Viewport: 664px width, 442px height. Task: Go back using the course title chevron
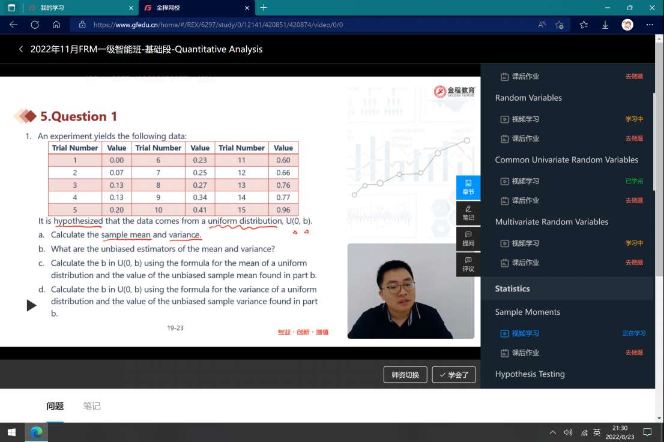[x=21, y=49]
